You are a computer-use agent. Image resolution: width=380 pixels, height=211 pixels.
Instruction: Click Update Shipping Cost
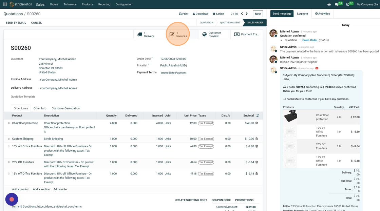coord(191,200)
